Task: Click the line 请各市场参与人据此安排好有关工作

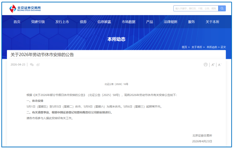Action: click(x=50, y=118)
